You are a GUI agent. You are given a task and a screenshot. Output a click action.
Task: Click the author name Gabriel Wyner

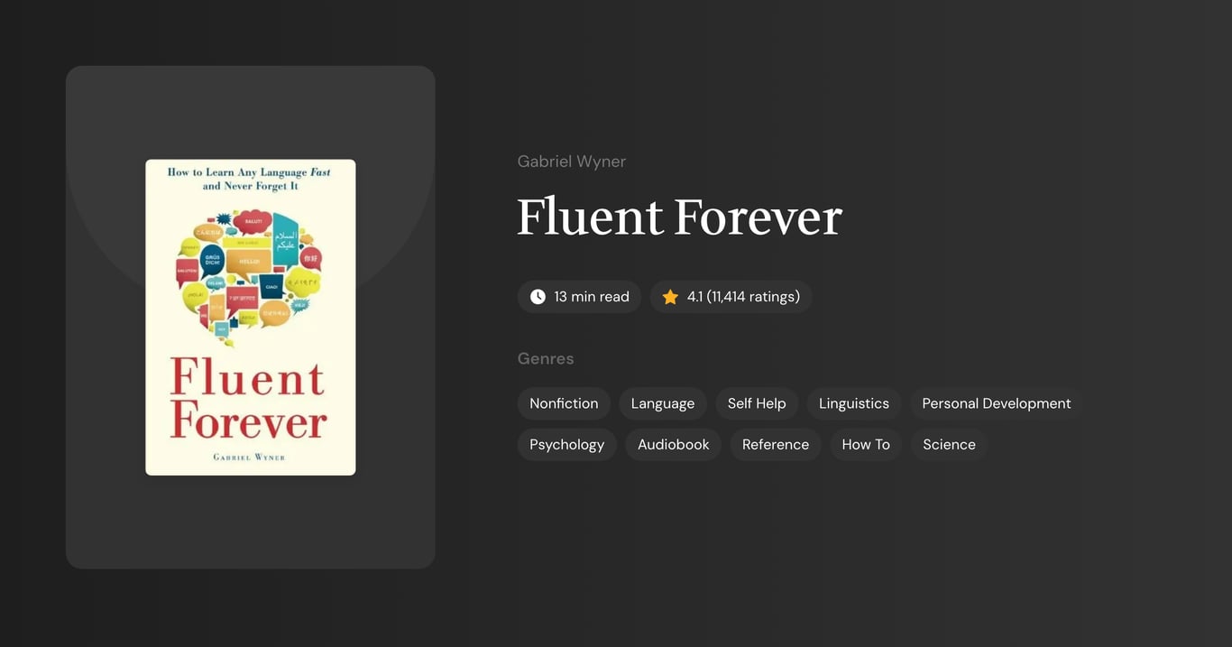pos(571,161)
